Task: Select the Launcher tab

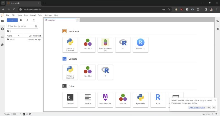Action: point(60,20)
